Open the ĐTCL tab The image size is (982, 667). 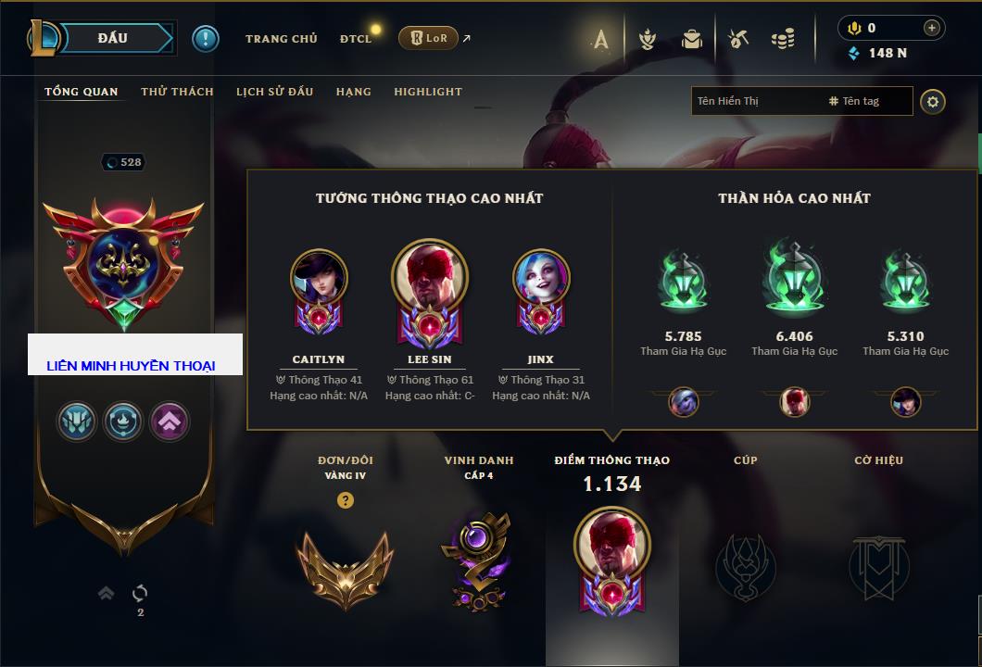pyautogui.click(x=356, y=39)
